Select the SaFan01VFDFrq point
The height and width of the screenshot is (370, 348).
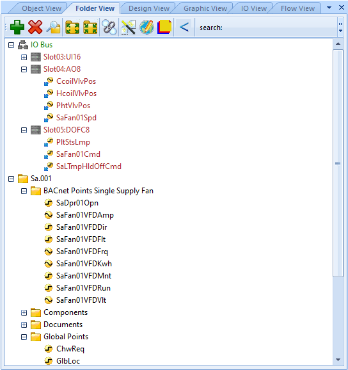(x=82, y=252)
